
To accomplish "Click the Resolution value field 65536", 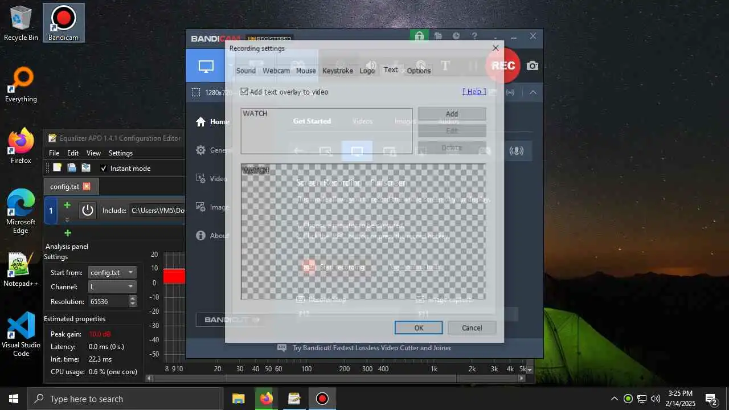I will pos(108,301).
